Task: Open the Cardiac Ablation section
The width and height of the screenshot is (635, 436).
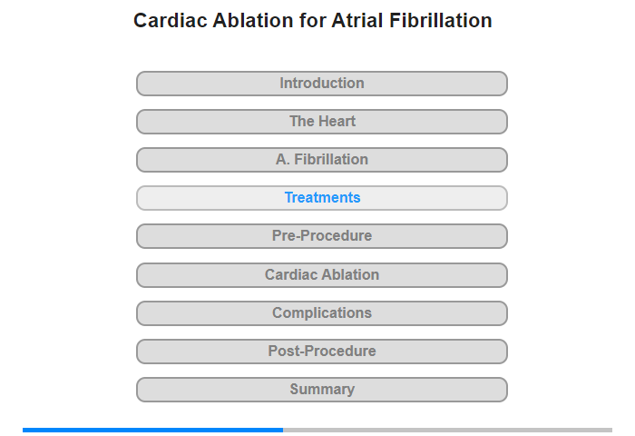Action: [x=321, y=275]
